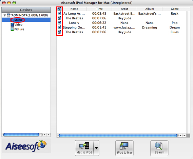Image resolution: width=193 pixels, height=159 pixels.
Task: Click the track list horizontal scrollbar
Action: pyautogui.click(x=118, y=136)
